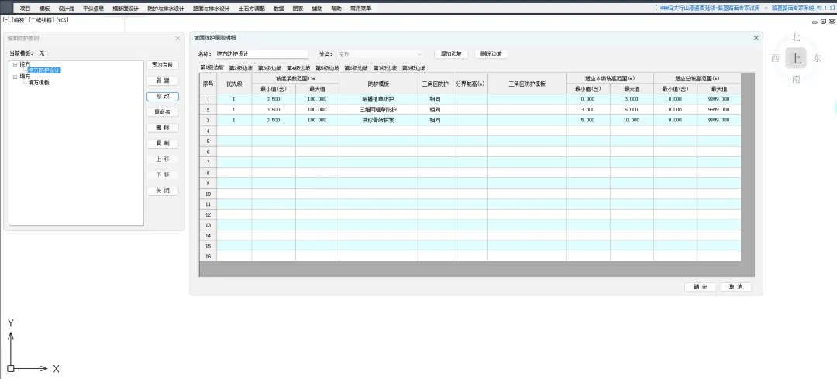Open the 模板 menu

pos(44,9)
